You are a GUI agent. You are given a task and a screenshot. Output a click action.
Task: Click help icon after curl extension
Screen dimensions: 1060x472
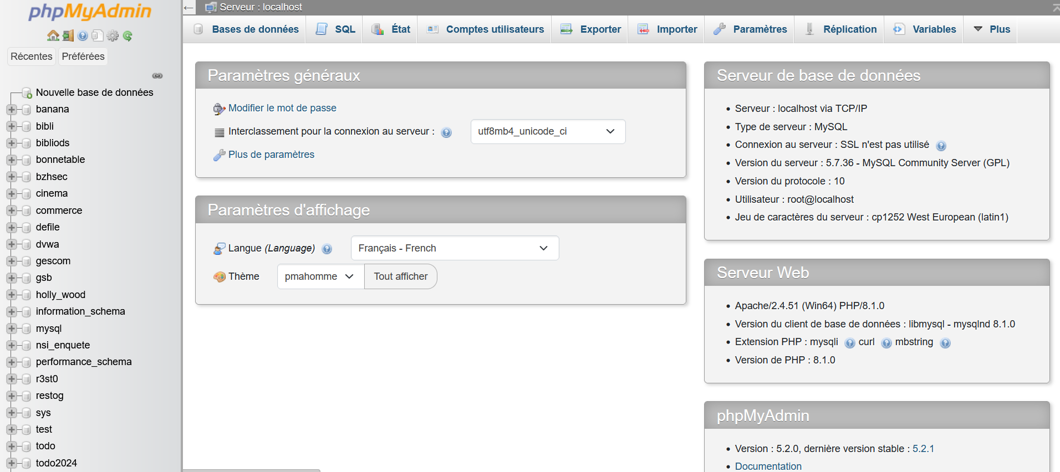click(x=886, y=343)
